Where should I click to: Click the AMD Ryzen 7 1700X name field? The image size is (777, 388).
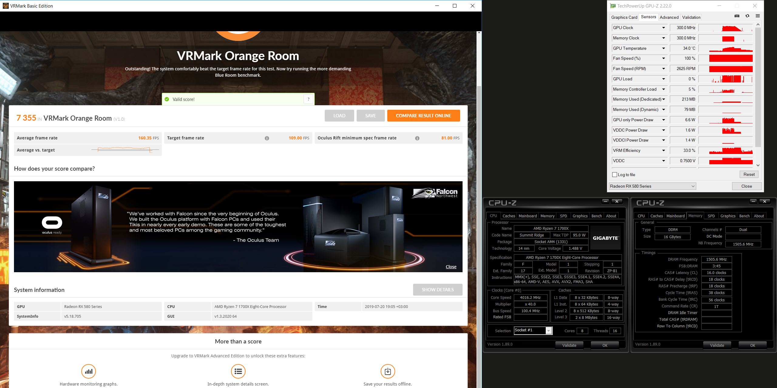(551, 229)
